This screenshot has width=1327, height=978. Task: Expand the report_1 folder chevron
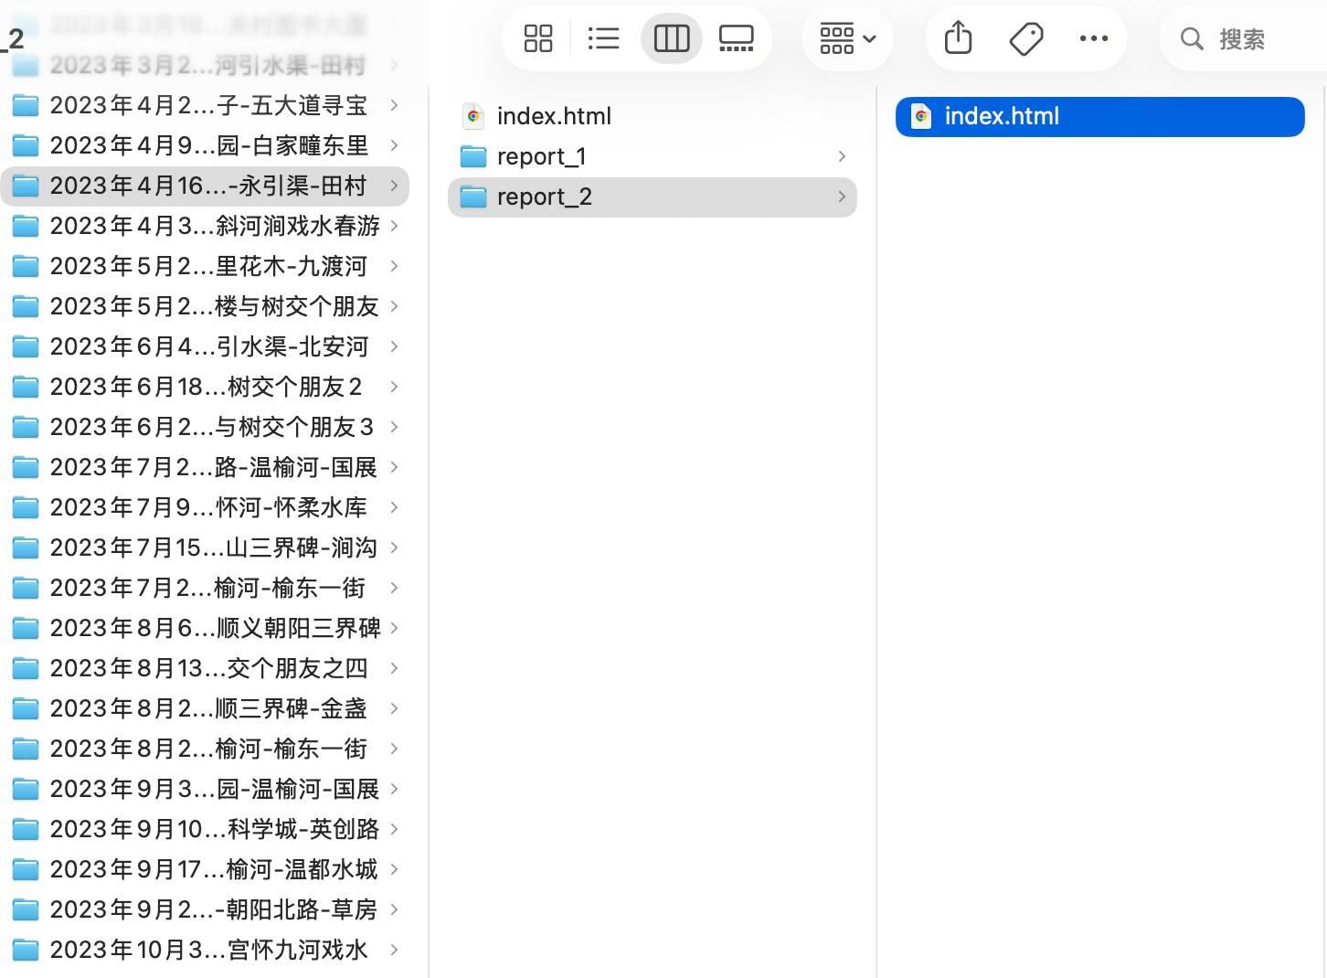pos(841,156)
